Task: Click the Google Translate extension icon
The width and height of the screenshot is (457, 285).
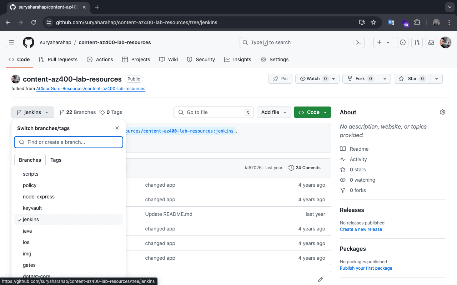Action: [x=391, y=22]
